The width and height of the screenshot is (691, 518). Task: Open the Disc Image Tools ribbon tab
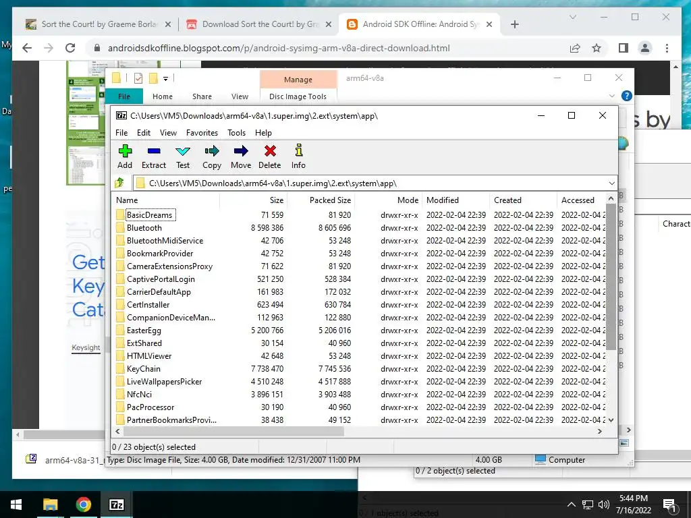tap(298, 96)
